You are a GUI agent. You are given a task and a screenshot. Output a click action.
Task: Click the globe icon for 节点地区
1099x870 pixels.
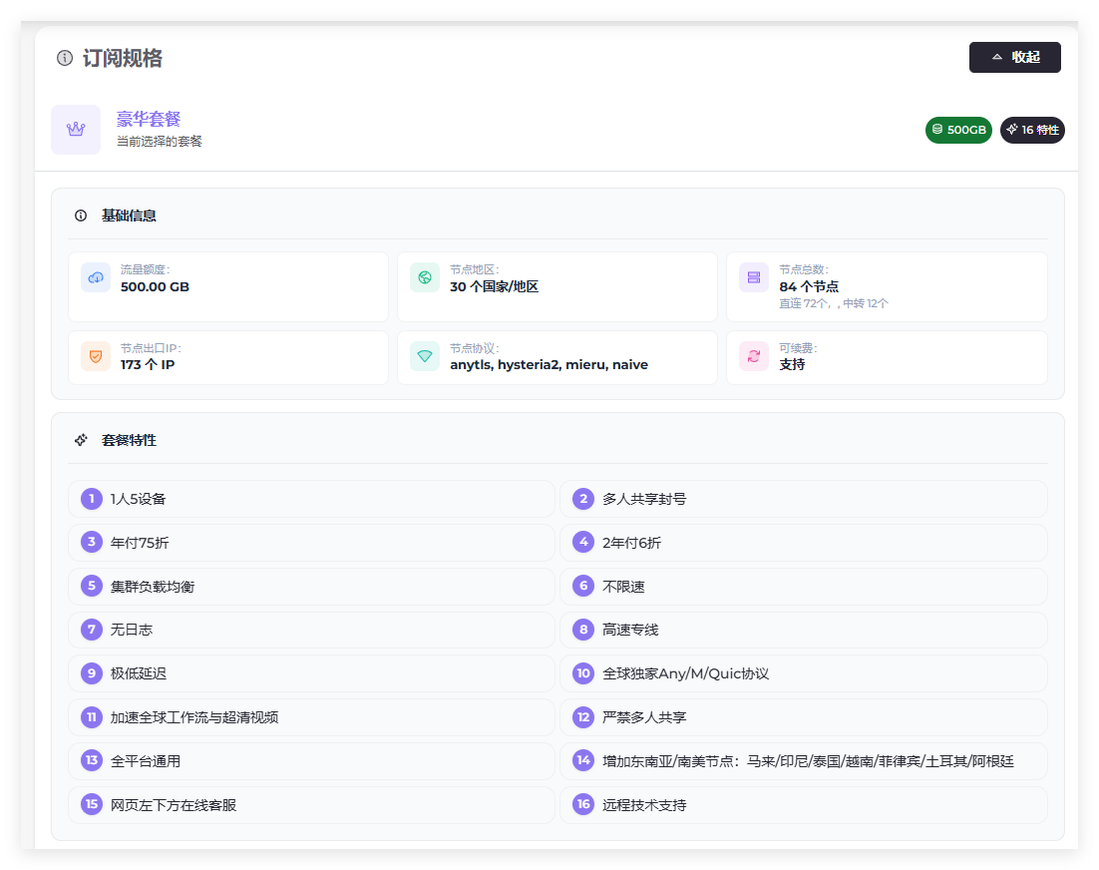pos(425,277)
